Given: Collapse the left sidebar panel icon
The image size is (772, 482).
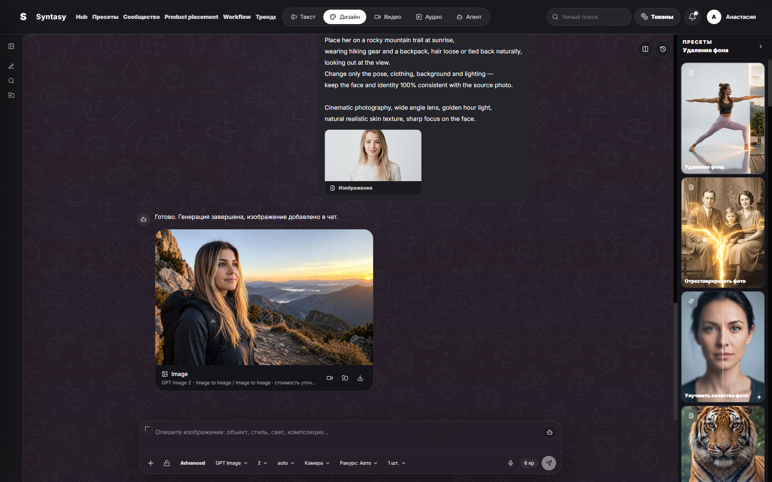Looking at the screenshot, I should (x=11, y=46).
